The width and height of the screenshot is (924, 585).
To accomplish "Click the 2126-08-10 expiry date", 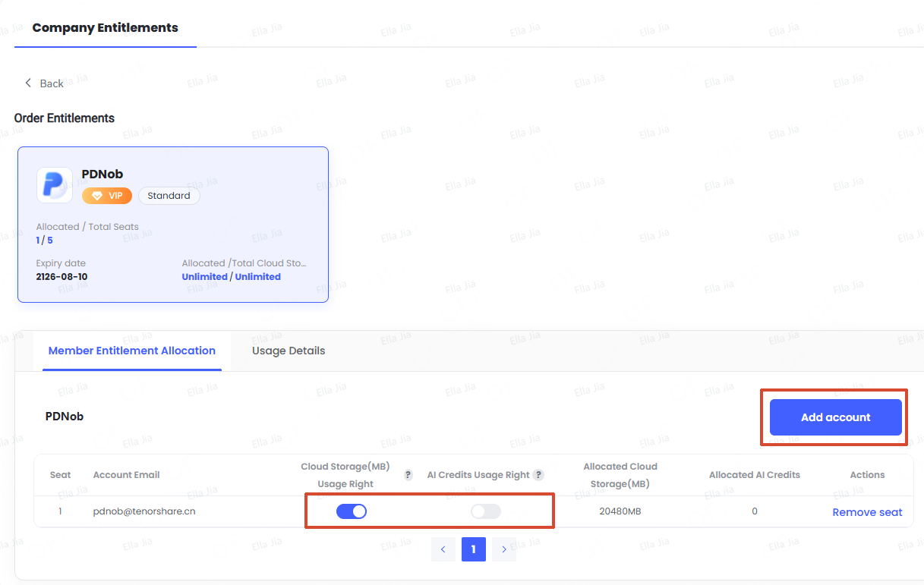I will point(61,277).
